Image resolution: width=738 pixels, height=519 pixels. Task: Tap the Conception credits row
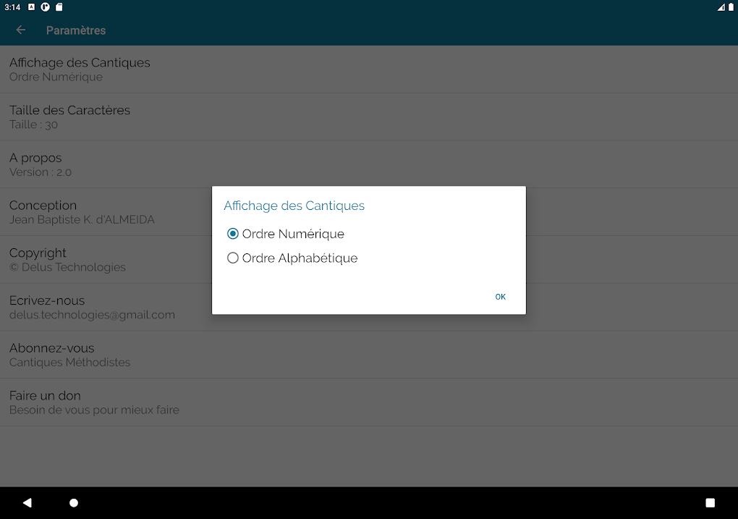pyautogui.click(x=82, y=212)
